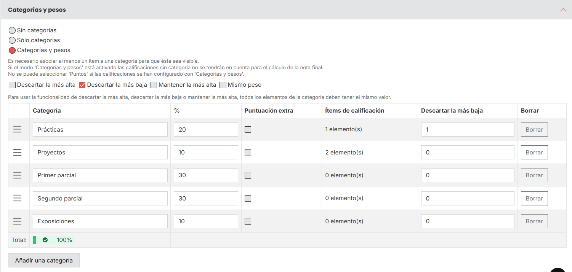Toggle Puntuación extra checkbox for Proyectos
Viewport: 572px width, 272px height.
click(x=248, y=153)
